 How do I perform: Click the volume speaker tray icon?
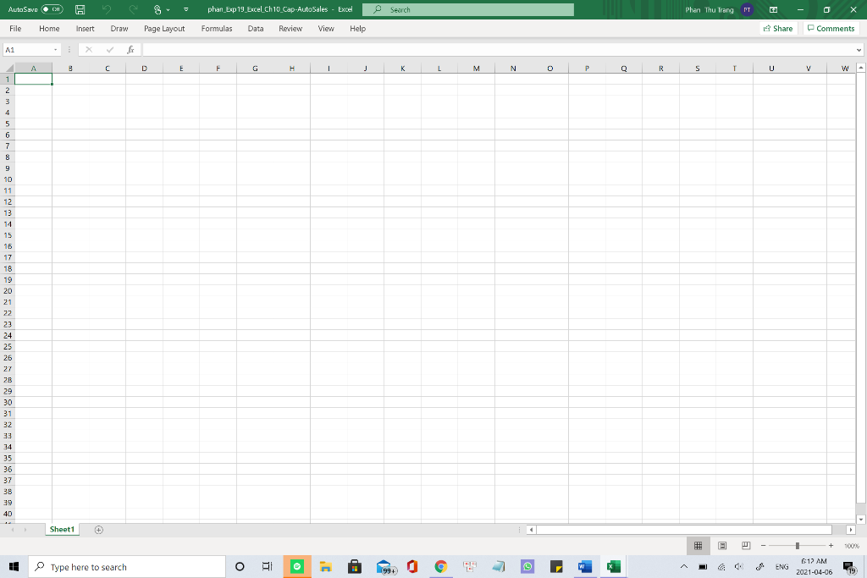tap(739, 566)
